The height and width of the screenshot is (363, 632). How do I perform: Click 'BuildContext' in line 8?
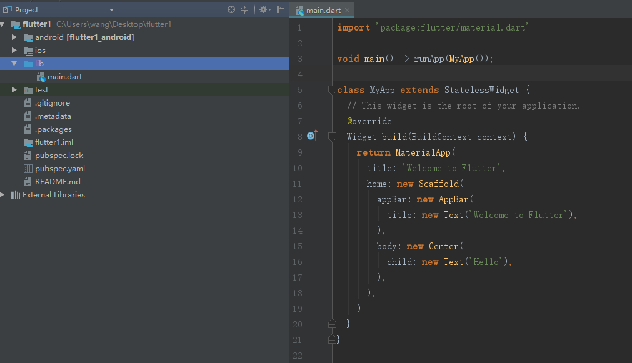(441, 137)
